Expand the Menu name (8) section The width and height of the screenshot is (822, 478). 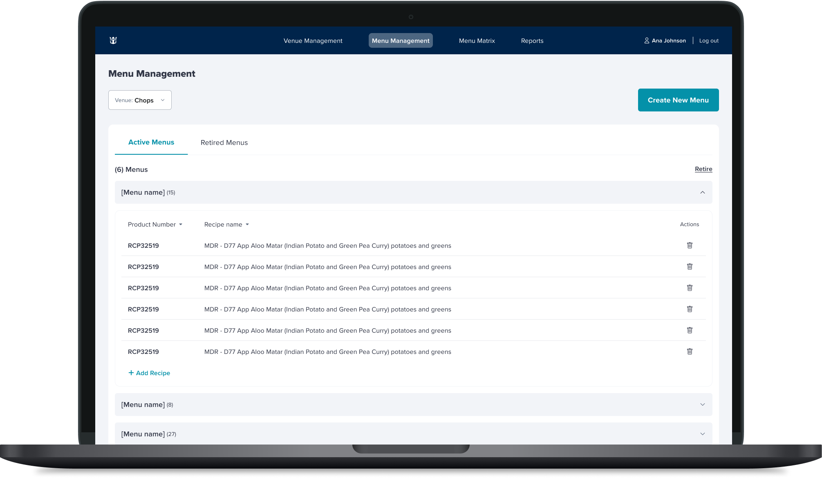click(702, 405)
